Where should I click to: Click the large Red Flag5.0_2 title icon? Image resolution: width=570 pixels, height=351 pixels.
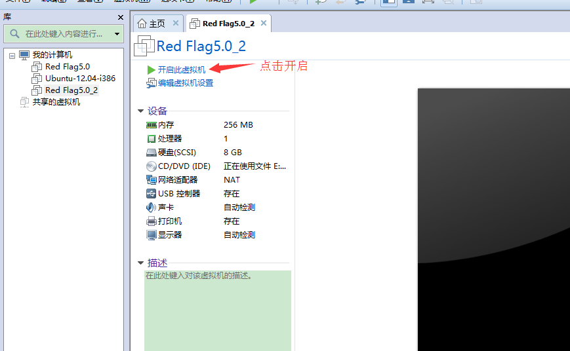coord(144,46)
